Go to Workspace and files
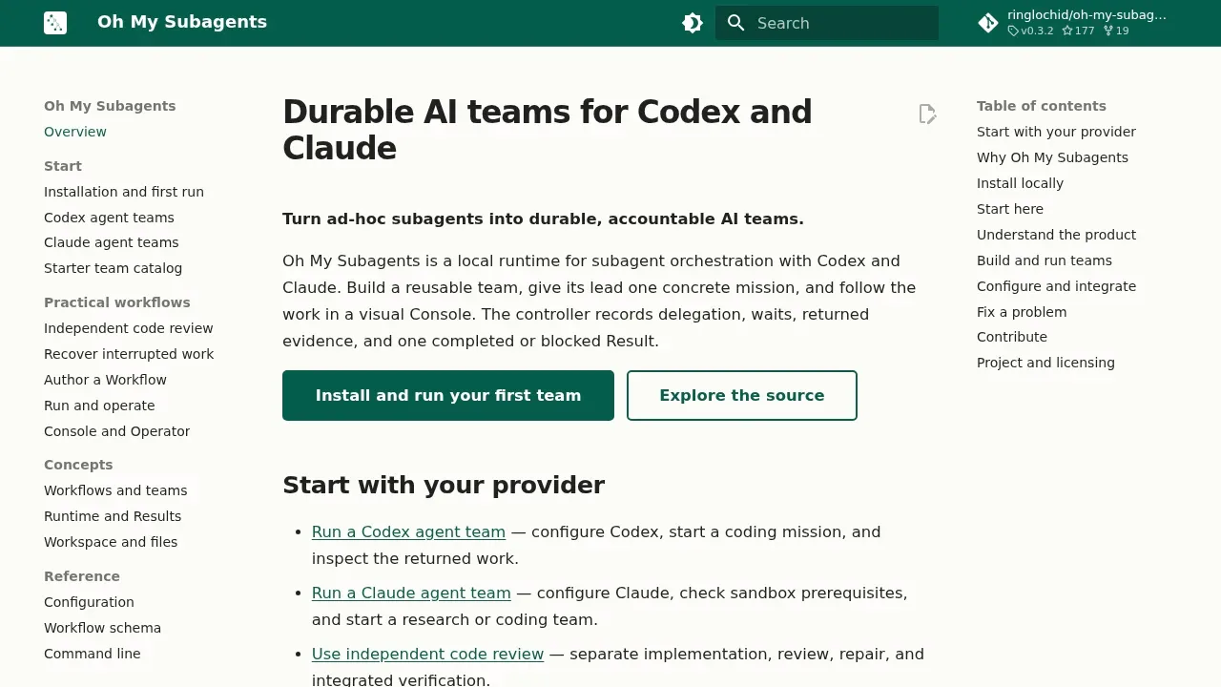The height and width of the screenshot is (687, 1221). [111, 542]
